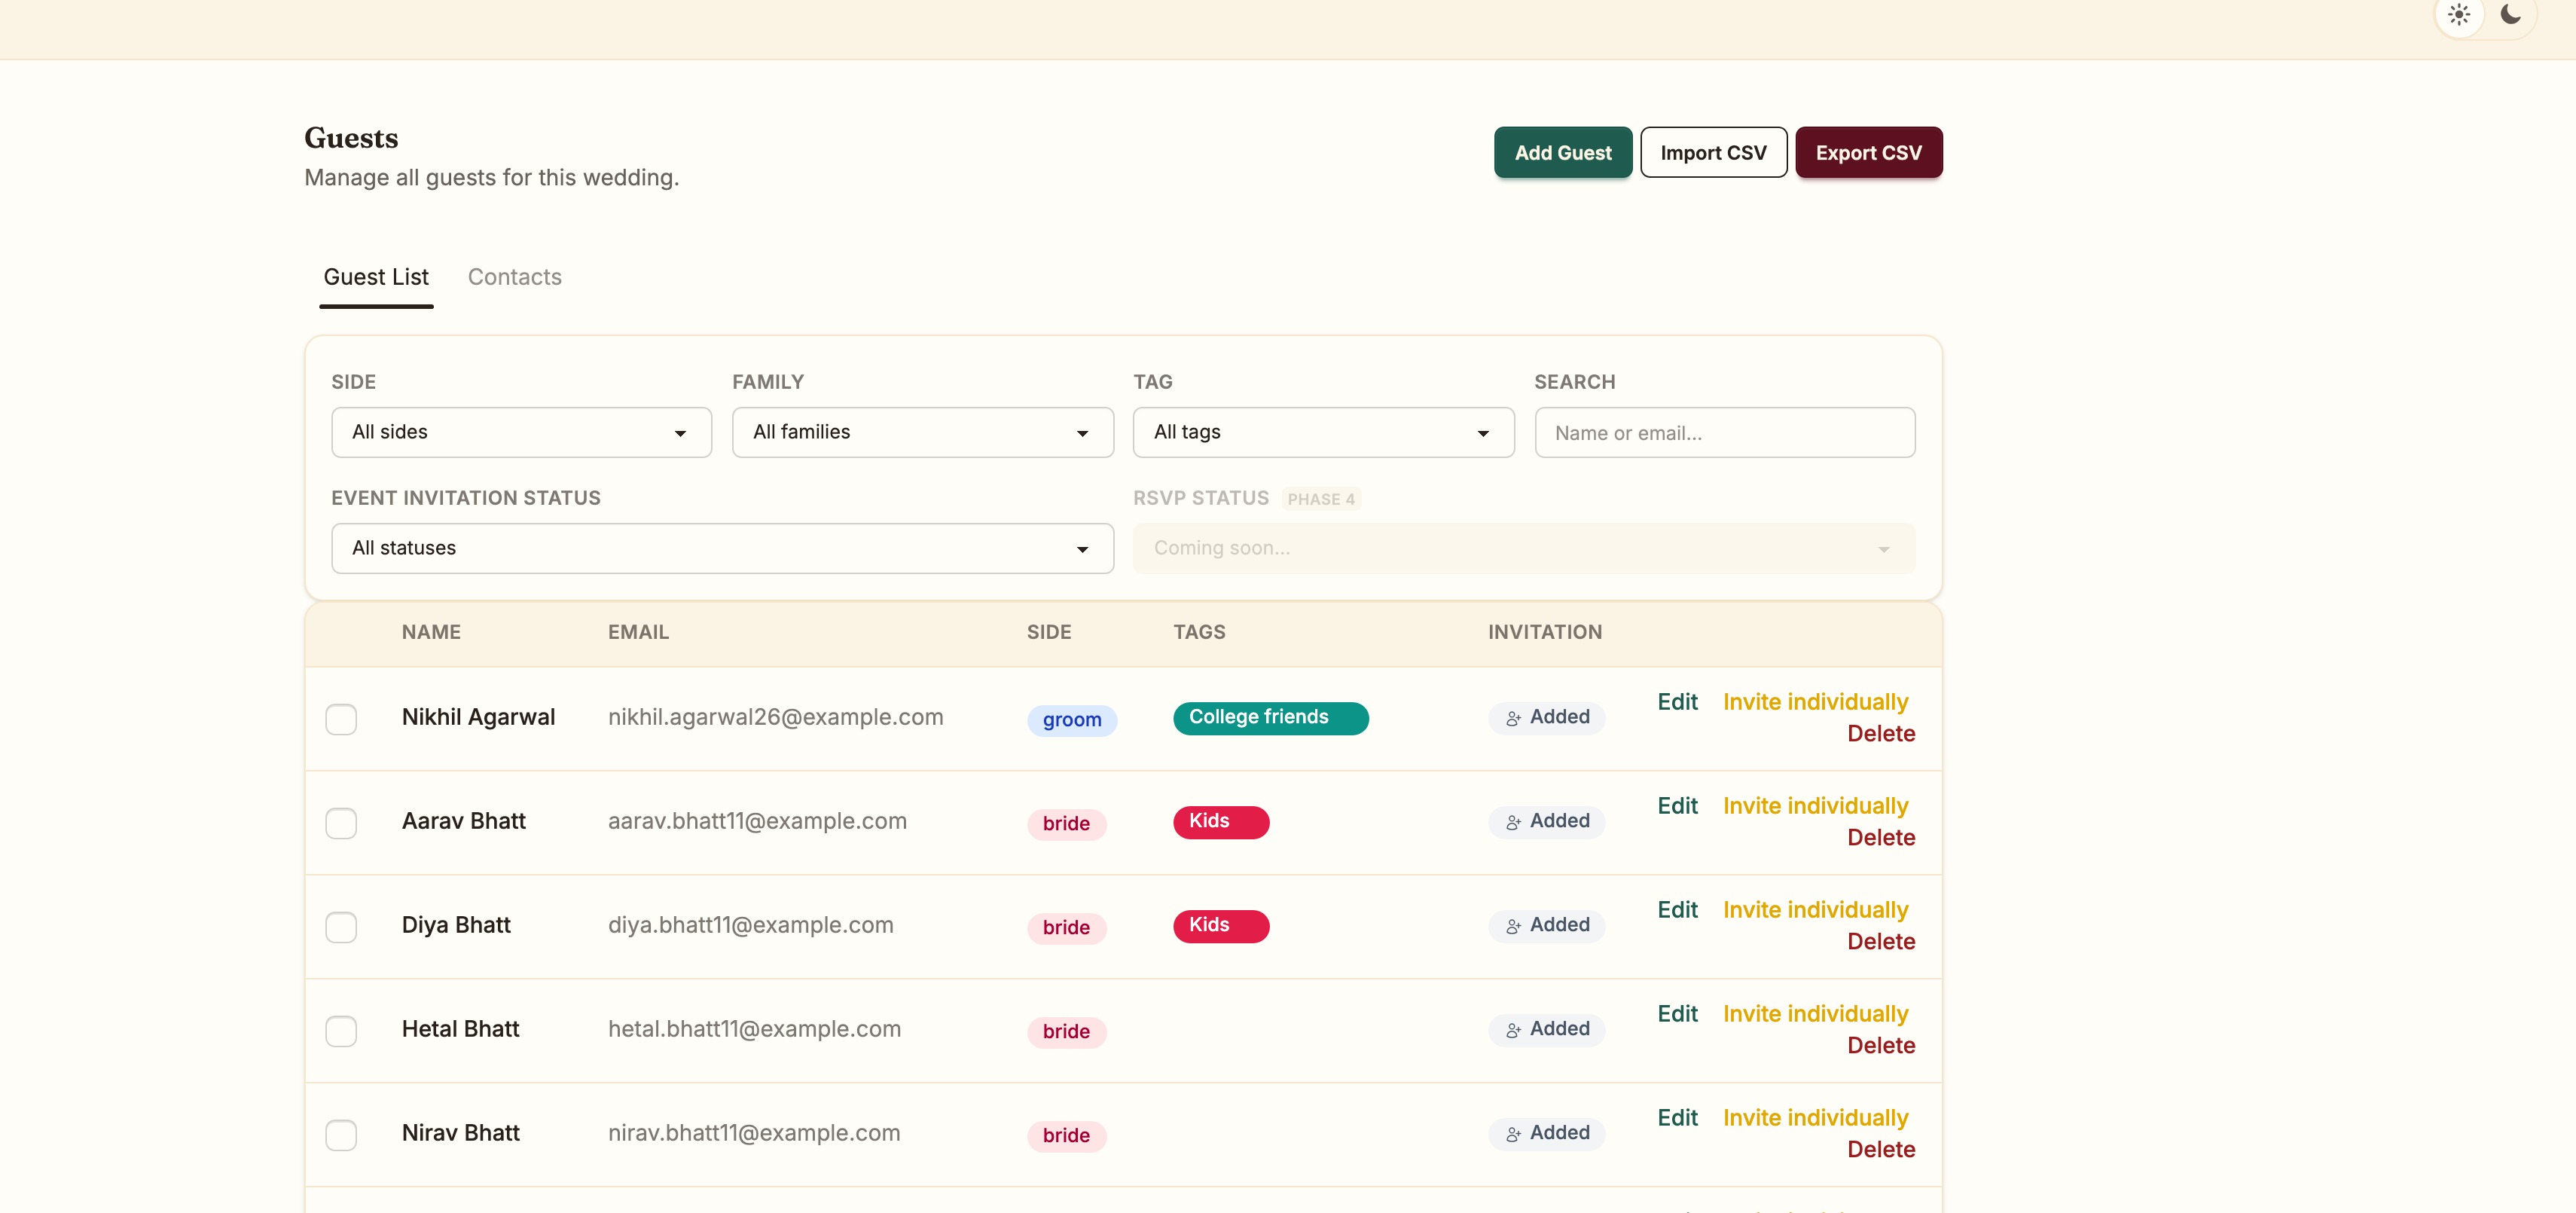Delete Nirav Bhatt from the list

click(1881, 1150)
